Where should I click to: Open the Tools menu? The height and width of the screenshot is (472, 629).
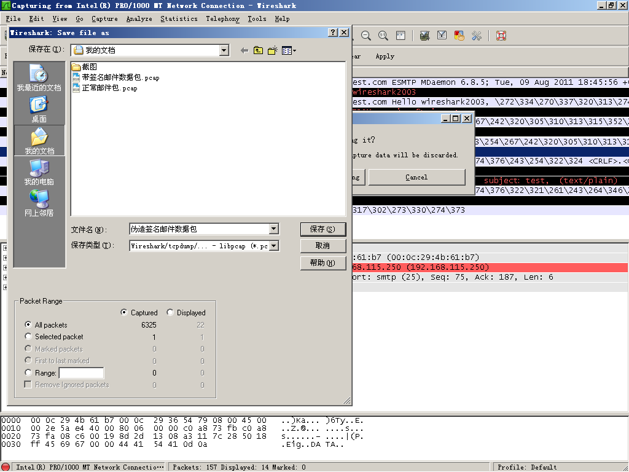(257, 19)
